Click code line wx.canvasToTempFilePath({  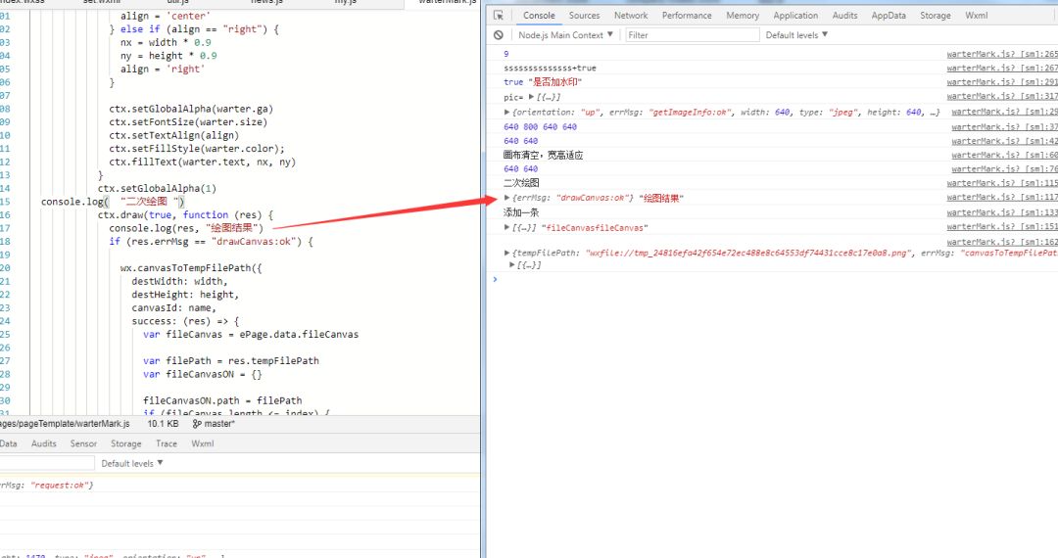tap(191, 268)
